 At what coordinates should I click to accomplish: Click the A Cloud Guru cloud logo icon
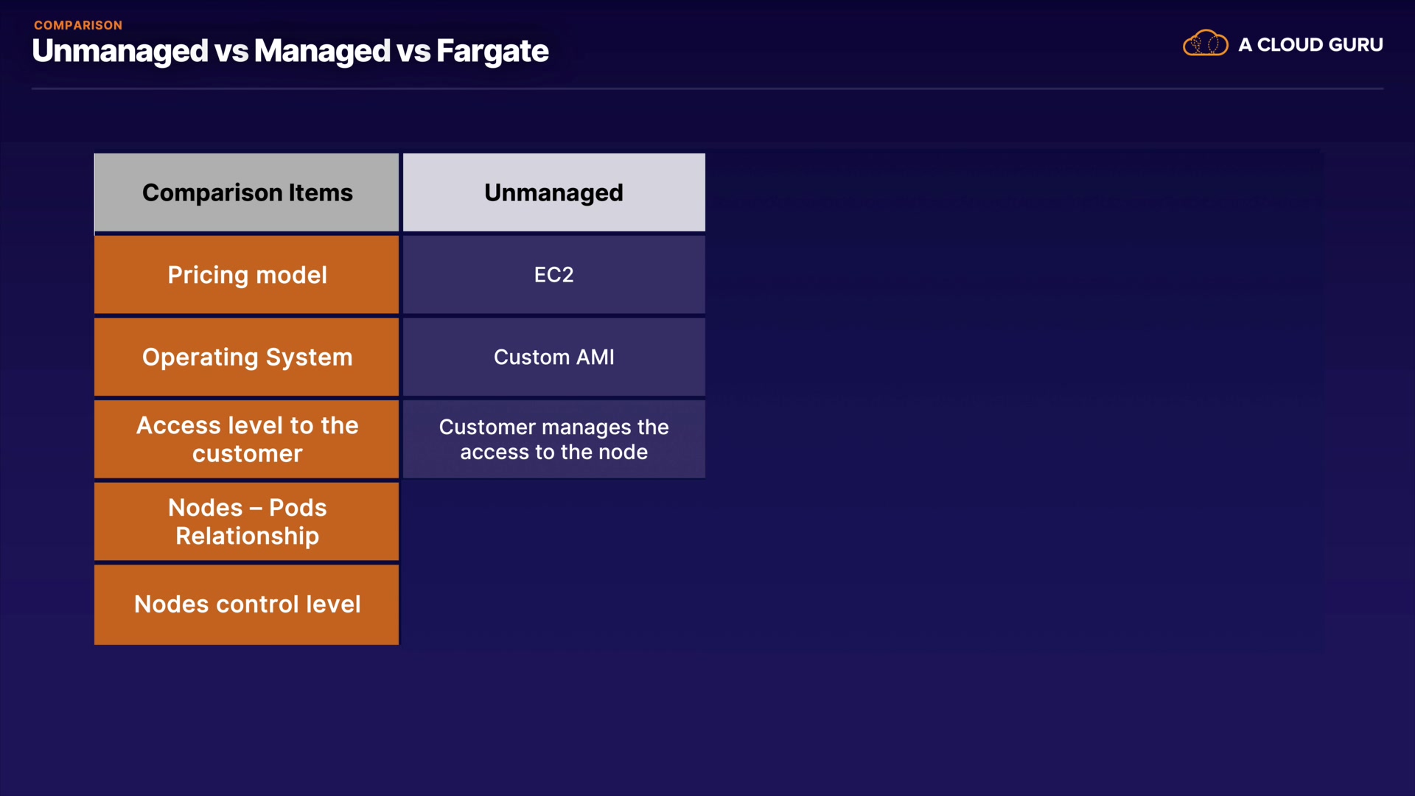1205,44
